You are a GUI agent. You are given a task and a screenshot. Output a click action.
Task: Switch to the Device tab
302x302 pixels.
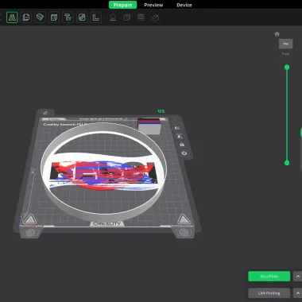(184, 5)
